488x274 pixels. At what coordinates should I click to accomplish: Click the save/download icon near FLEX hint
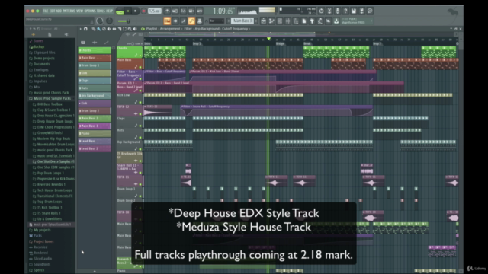click(x=336, y=21)
